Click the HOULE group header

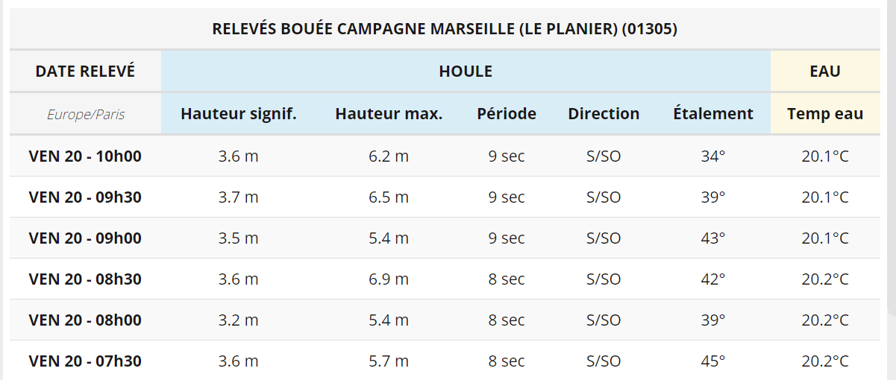coord(466,72)
